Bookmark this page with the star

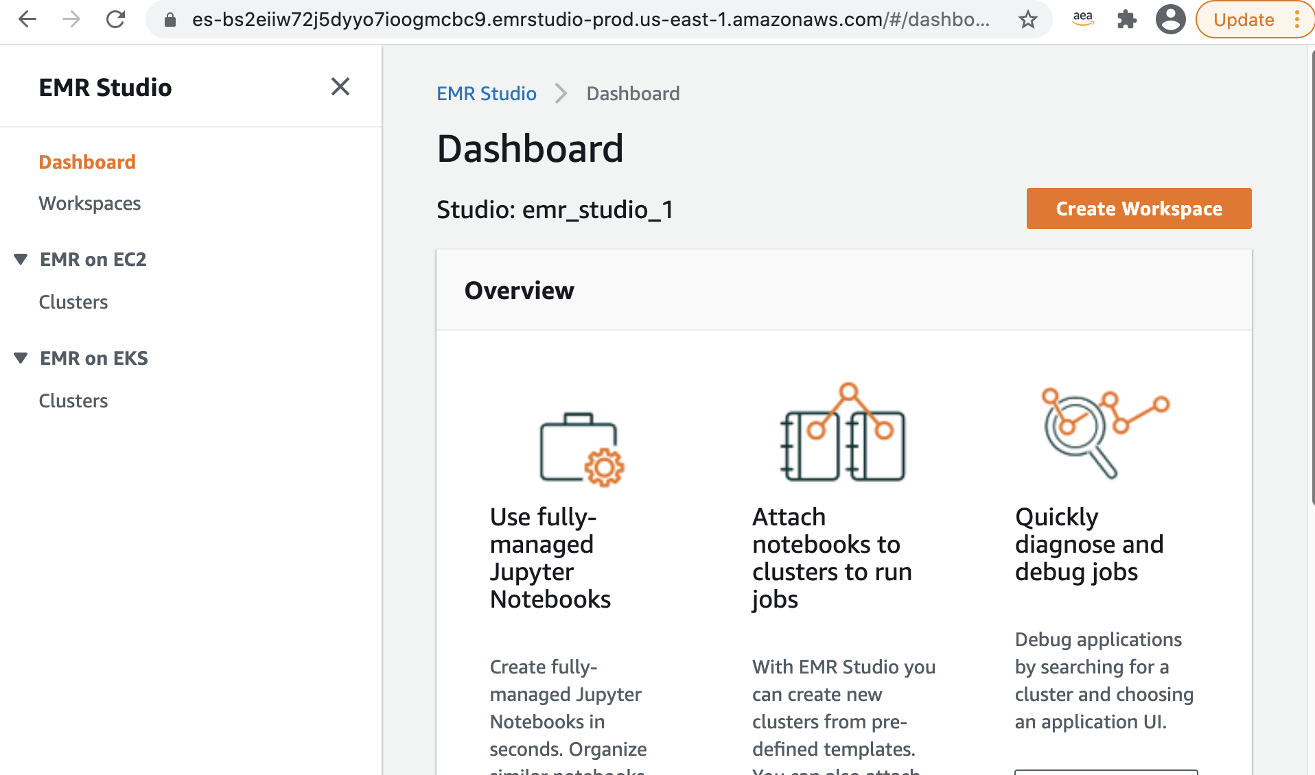pyautogui.click(x=1027, y=20)
